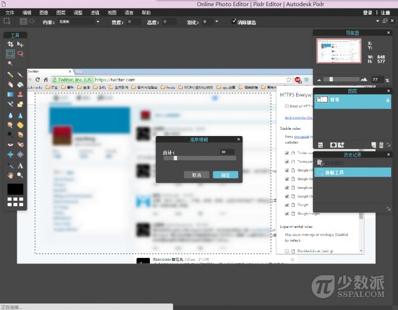Close the 高斯模糊 dialog
Image resolution: width=398 pixels, height=310 pixels.
pos(239,139)
